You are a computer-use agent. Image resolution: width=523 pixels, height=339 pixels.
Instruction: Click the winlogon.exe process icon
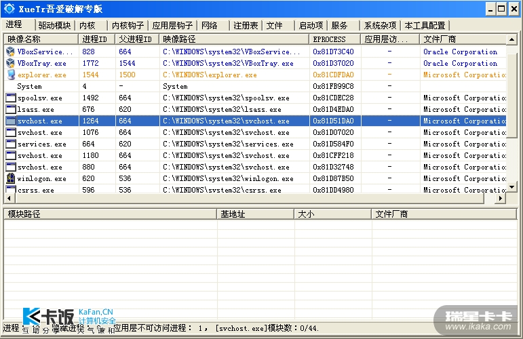pyautogui.click(x=10, y=178)
